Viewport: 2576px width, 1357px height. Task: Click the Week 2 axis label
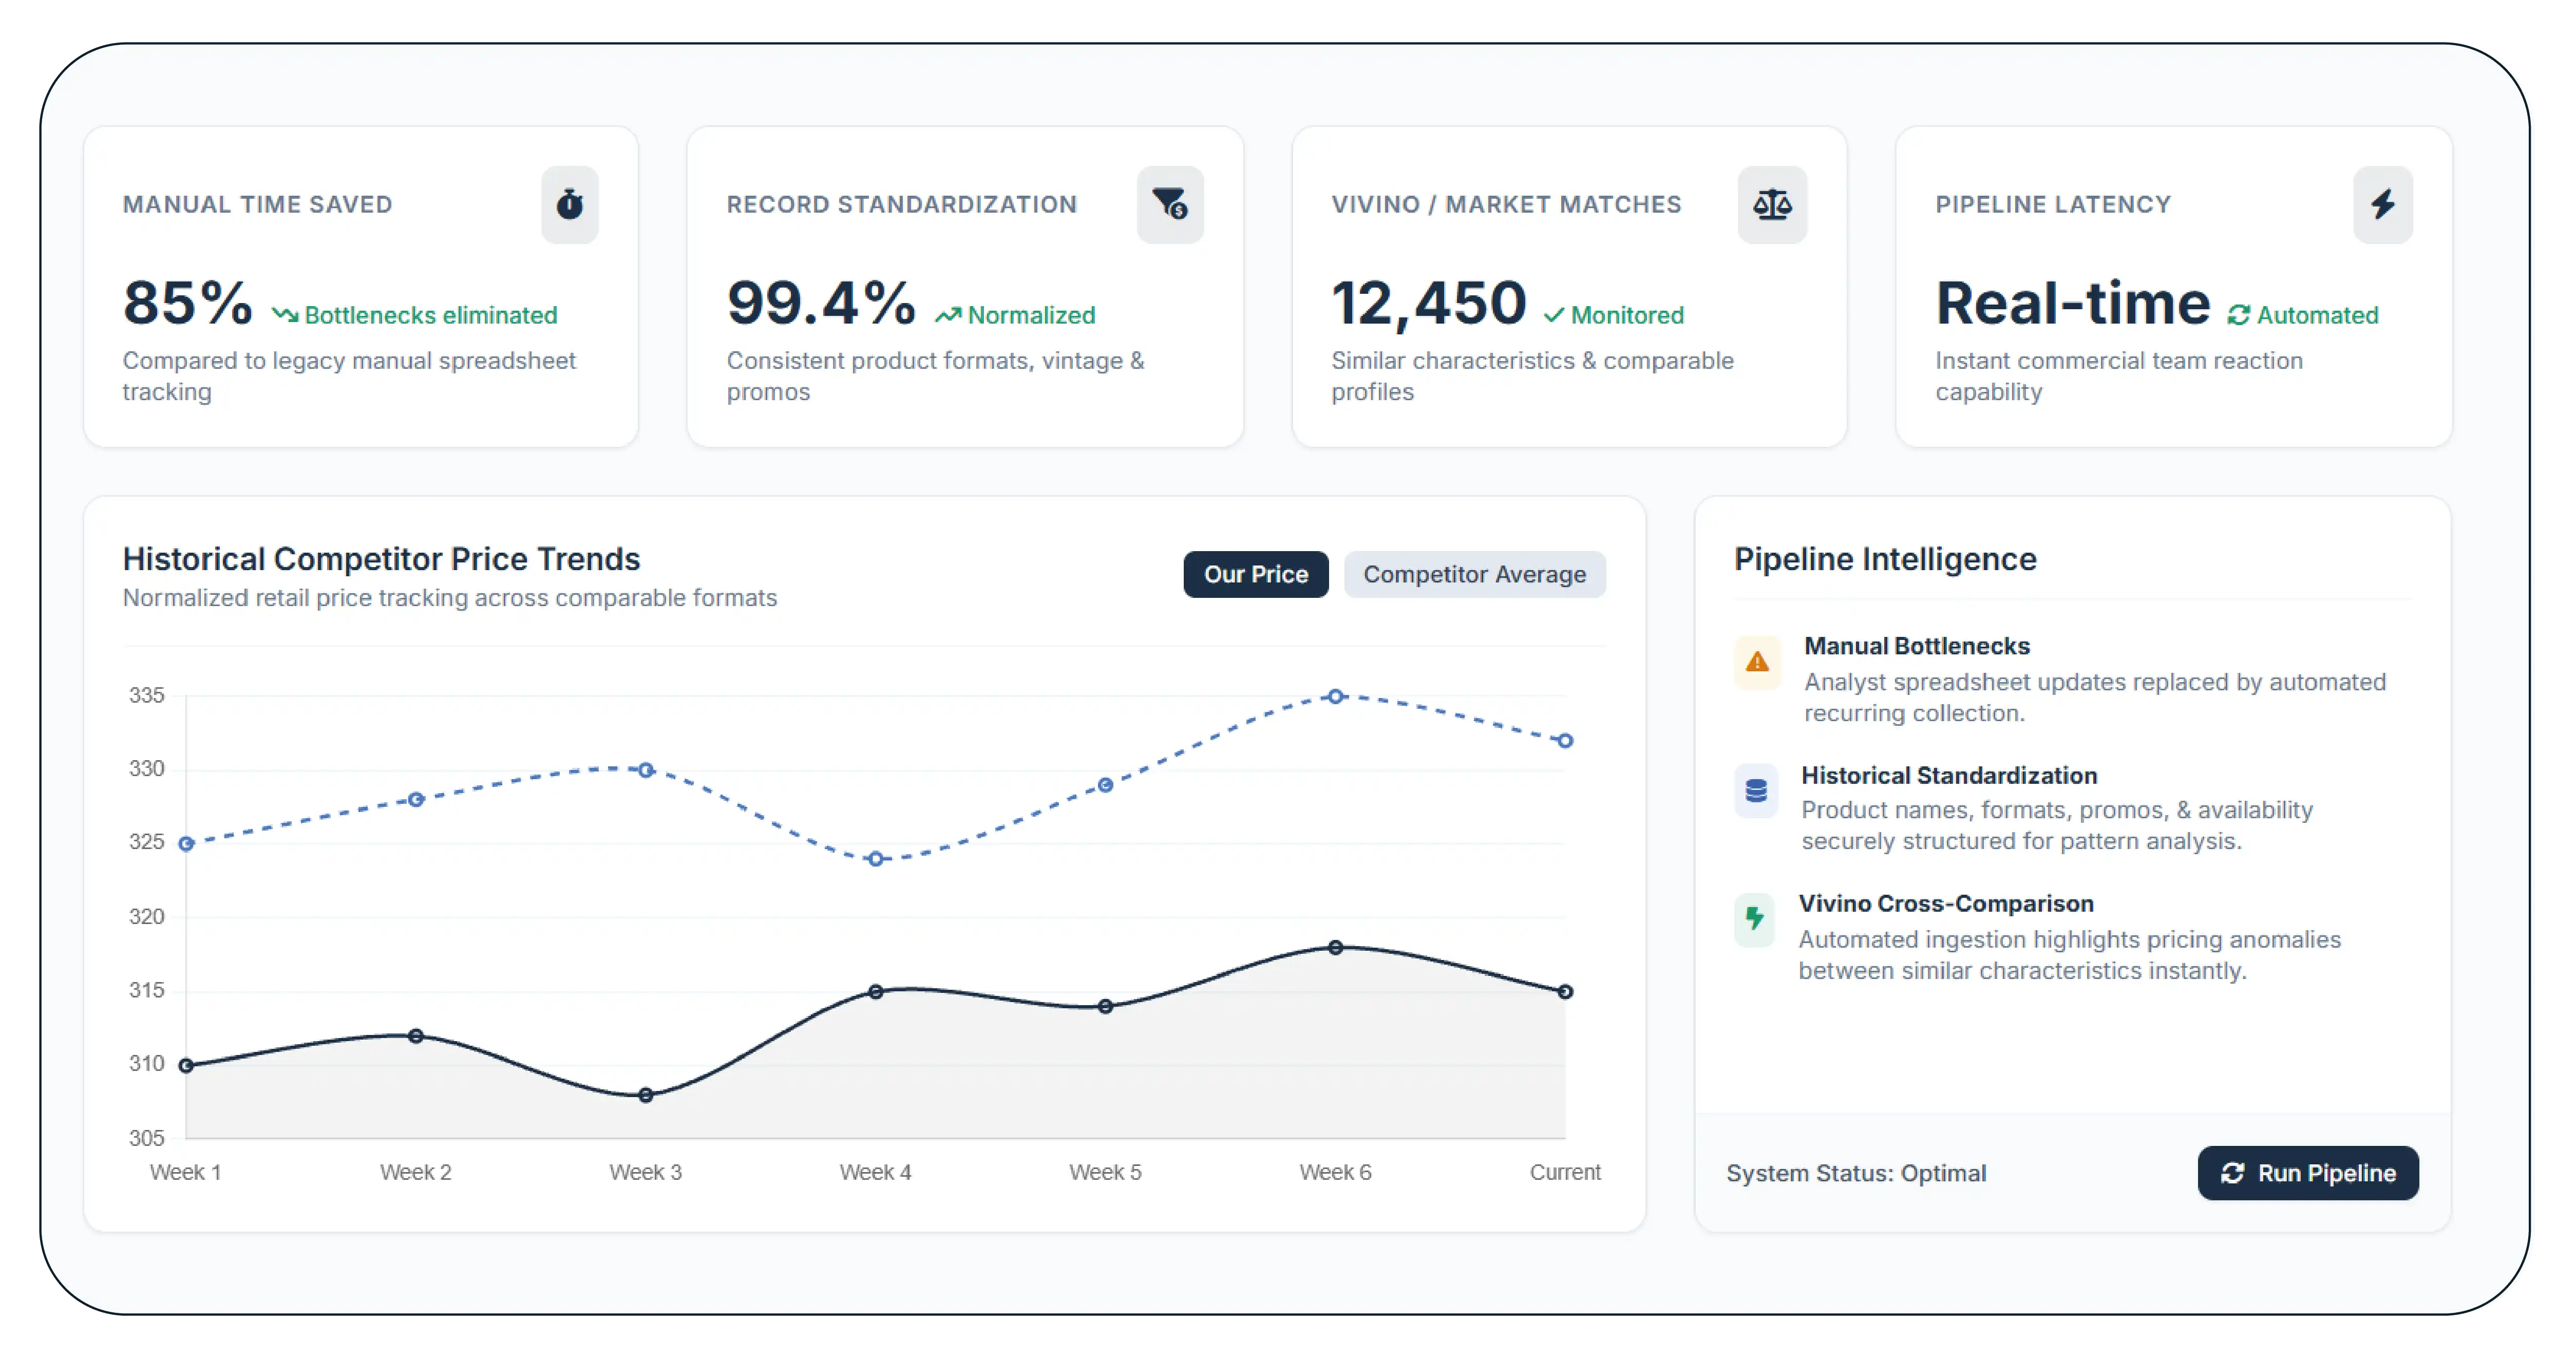(416, 1172)
